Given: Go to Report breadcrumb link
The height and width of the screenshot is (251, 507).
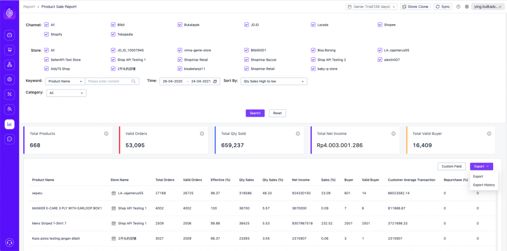Looking at the screenshot, I should tap(29, 7).
